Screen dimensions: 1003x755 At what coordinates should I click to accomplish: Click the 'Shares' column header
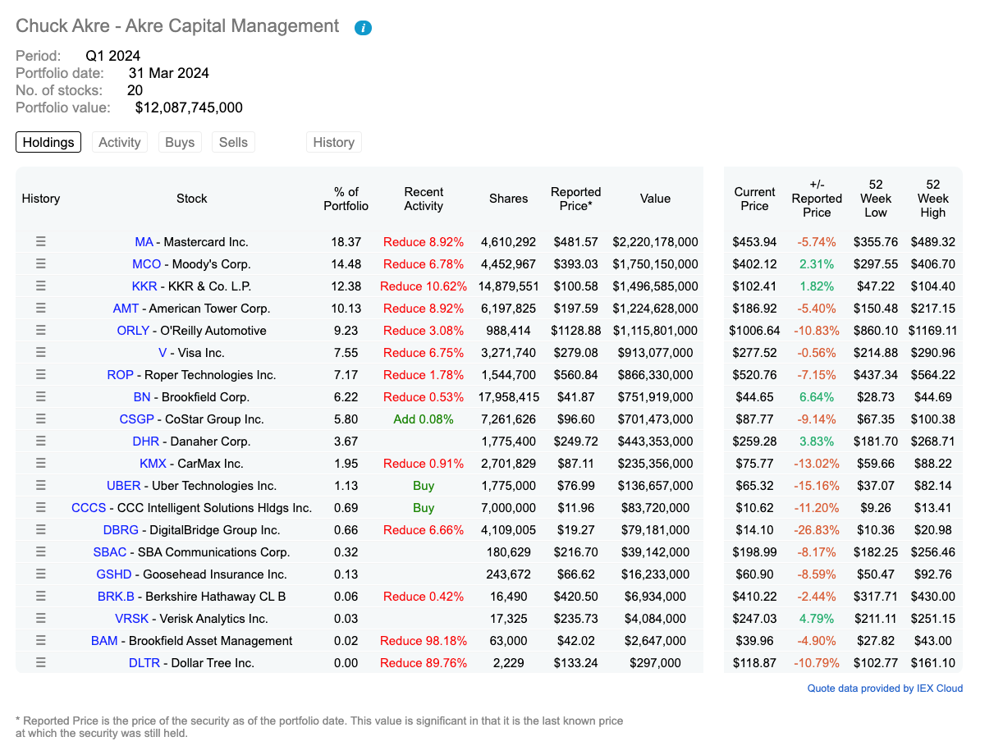[x=509, y=199]
